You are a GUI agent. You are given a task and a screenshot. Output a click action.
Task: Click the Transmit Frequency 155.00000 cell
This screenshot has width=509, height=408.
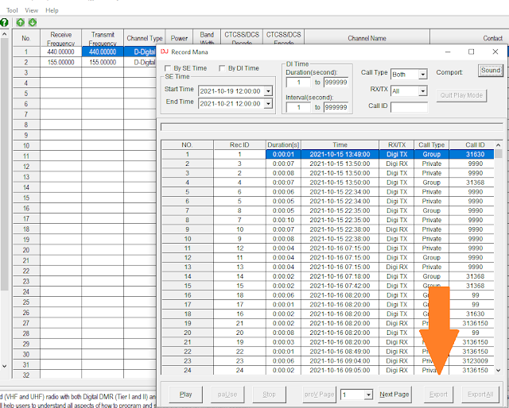[103, 62]
